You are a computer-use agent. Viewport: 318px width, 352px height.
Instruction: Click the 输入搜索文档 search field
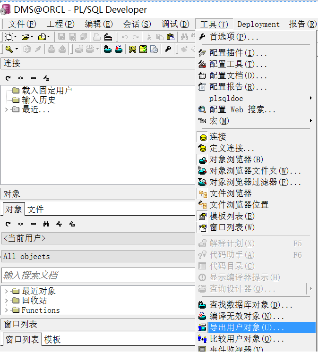pyautogui.click(x=98, y=275)
